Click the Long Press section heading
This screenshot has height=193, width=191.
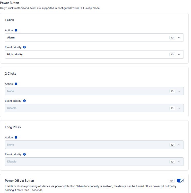(13, 127)
